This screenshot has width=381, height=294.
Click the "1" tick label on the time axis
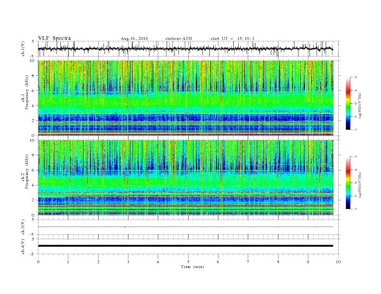tap(68, 262)
